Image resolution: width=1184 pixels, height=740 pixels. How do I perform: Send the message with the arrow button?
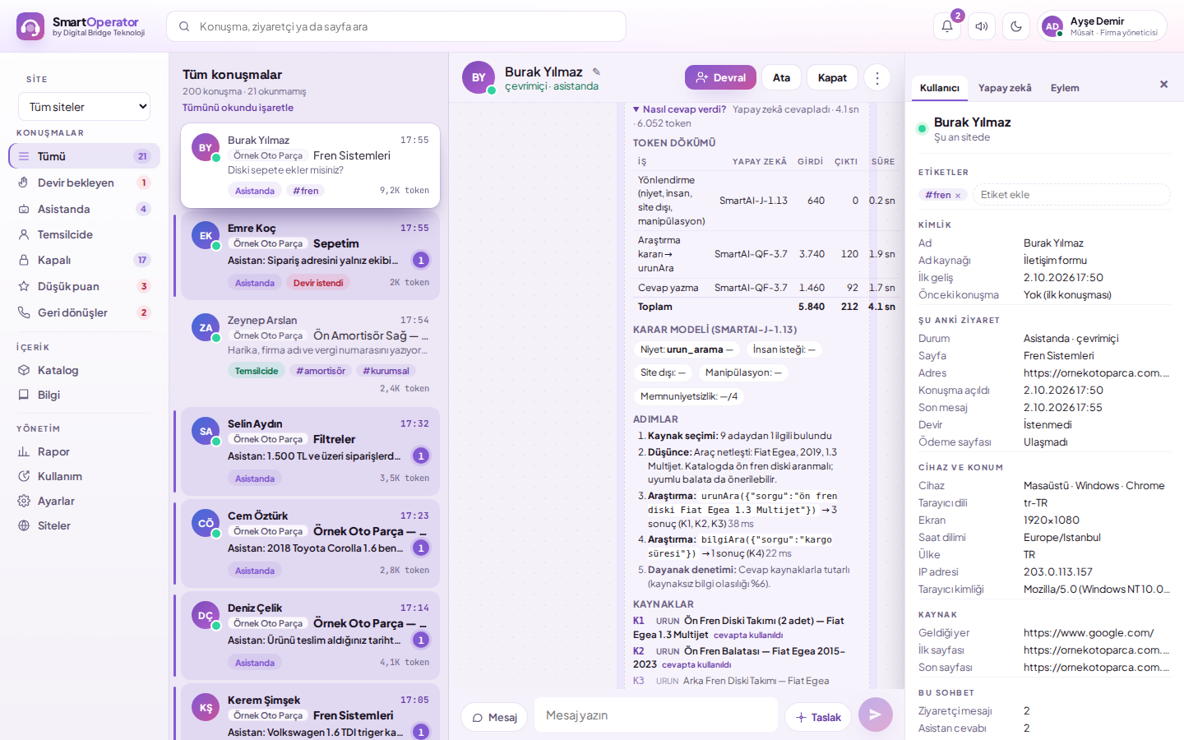point(876,715)
